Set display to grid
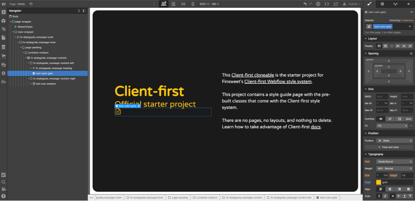 391,46
